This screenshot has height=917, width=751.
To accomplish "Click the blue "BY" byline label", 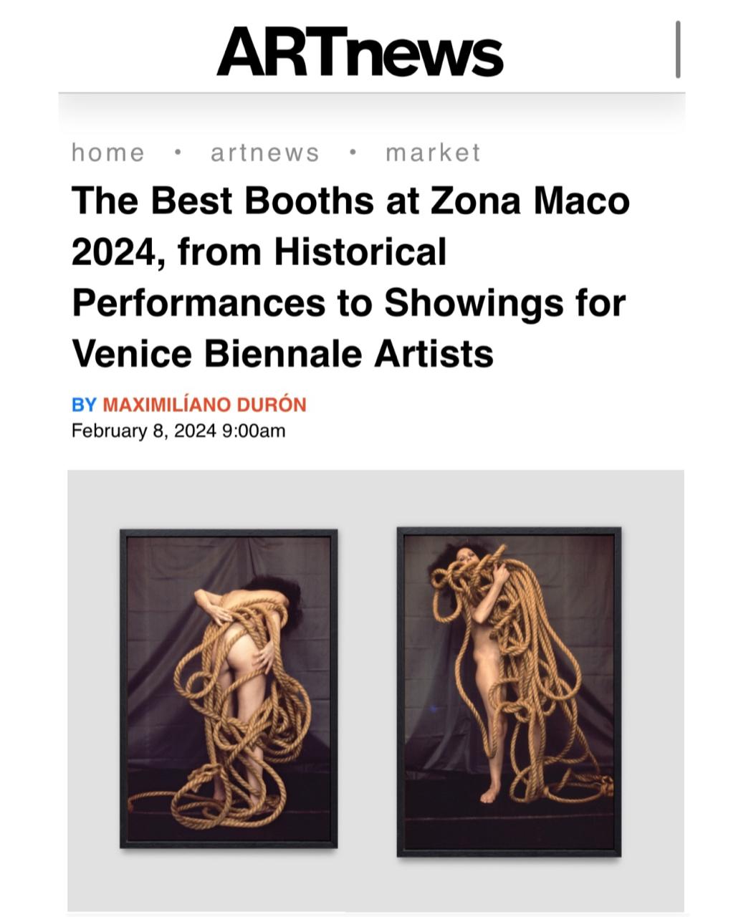I will (84, 405).
